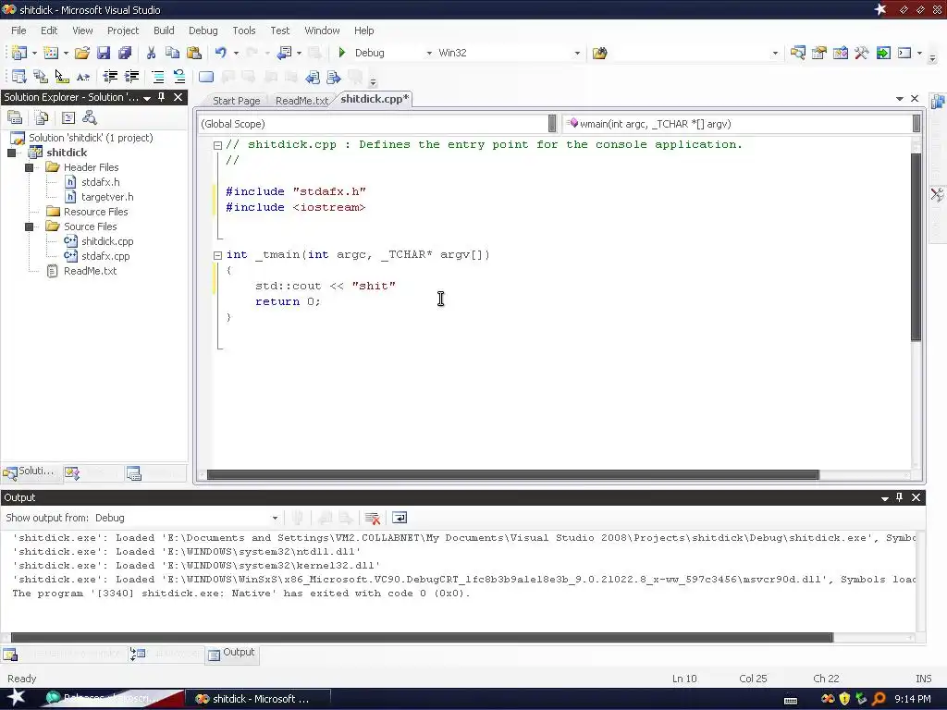Open the Global Scope dropdown
947x710 pixels.
click(x=552, y=124)
